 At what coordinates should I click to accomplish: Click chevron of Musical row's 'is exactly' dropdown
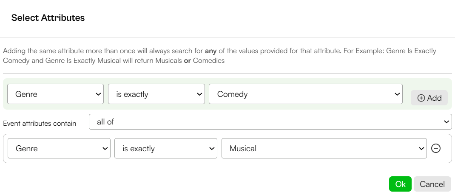click(x=211, y=149)
